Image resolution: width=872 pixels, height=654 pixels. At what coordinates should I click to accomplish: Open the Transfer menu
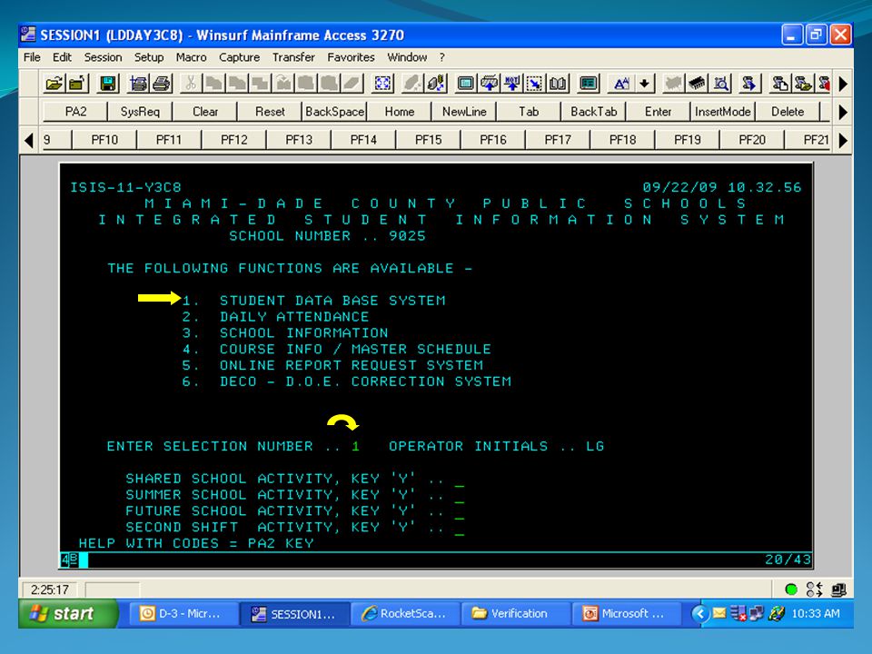[293, 57]
